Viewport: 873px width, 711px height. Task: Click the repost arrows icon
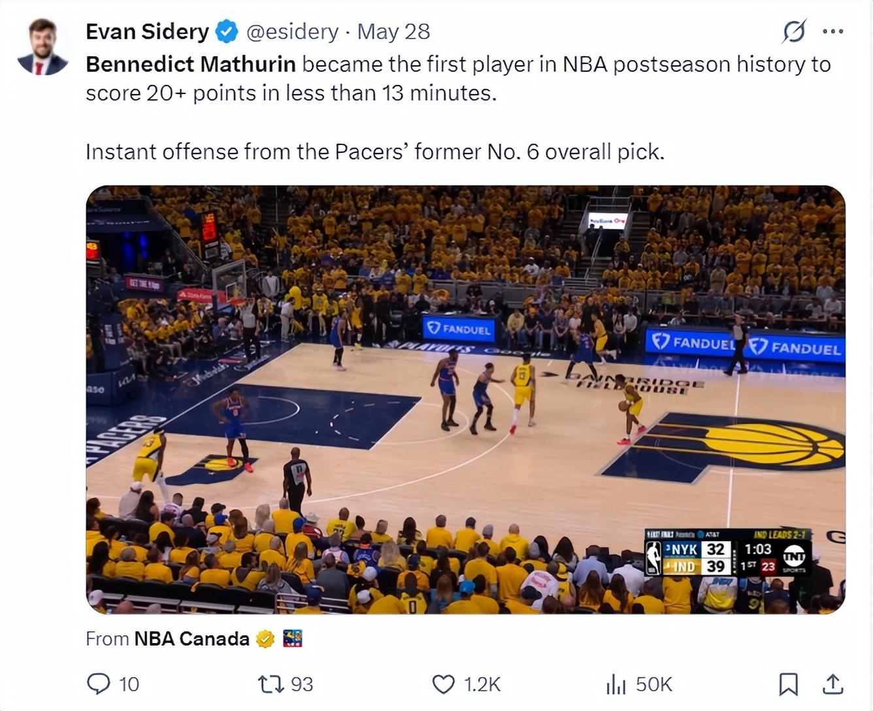[x=271, y=684]
